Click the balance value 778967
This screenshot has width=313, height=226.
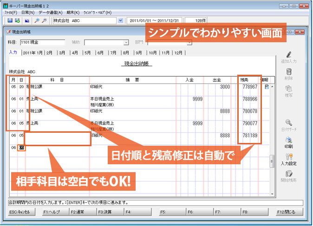pyautogui.click(x=250, y=87)
